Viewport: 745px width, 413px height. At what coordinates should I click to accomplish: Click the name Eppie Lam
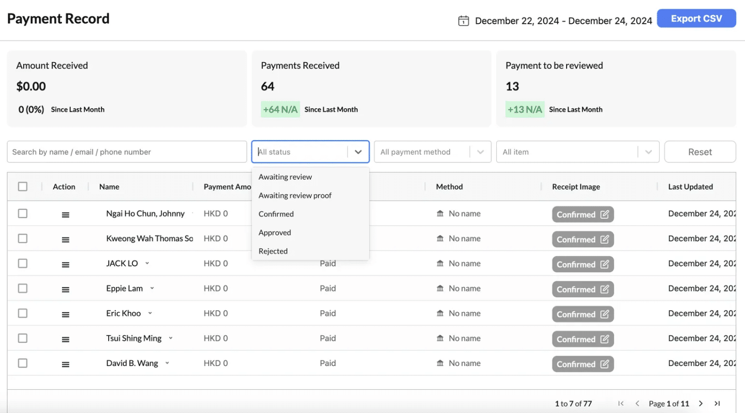(x=124, y=288)
